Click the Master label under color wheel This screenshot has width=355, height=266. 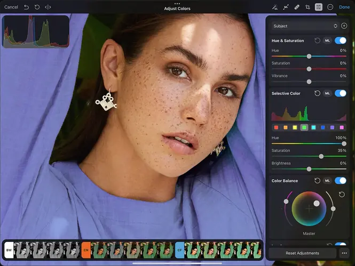(309, 233)
